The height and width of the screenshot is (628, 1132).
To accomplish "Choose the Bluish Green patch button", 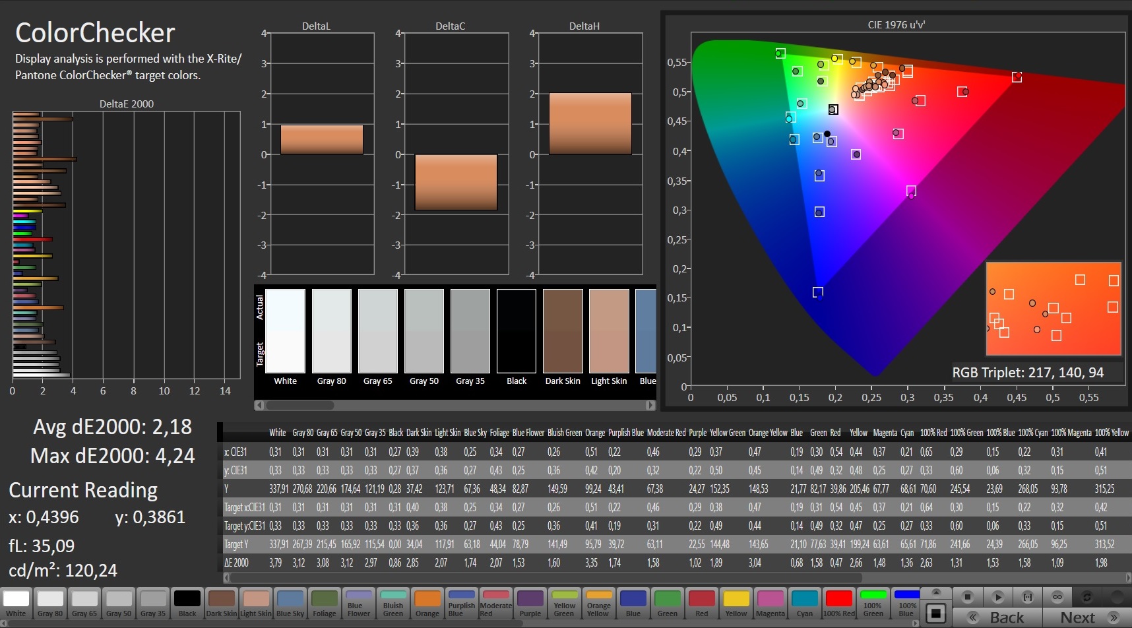I will (393, 604).
